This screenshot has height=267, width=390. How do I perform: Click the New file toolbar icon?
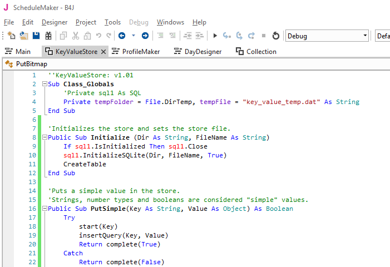(11, 36)
